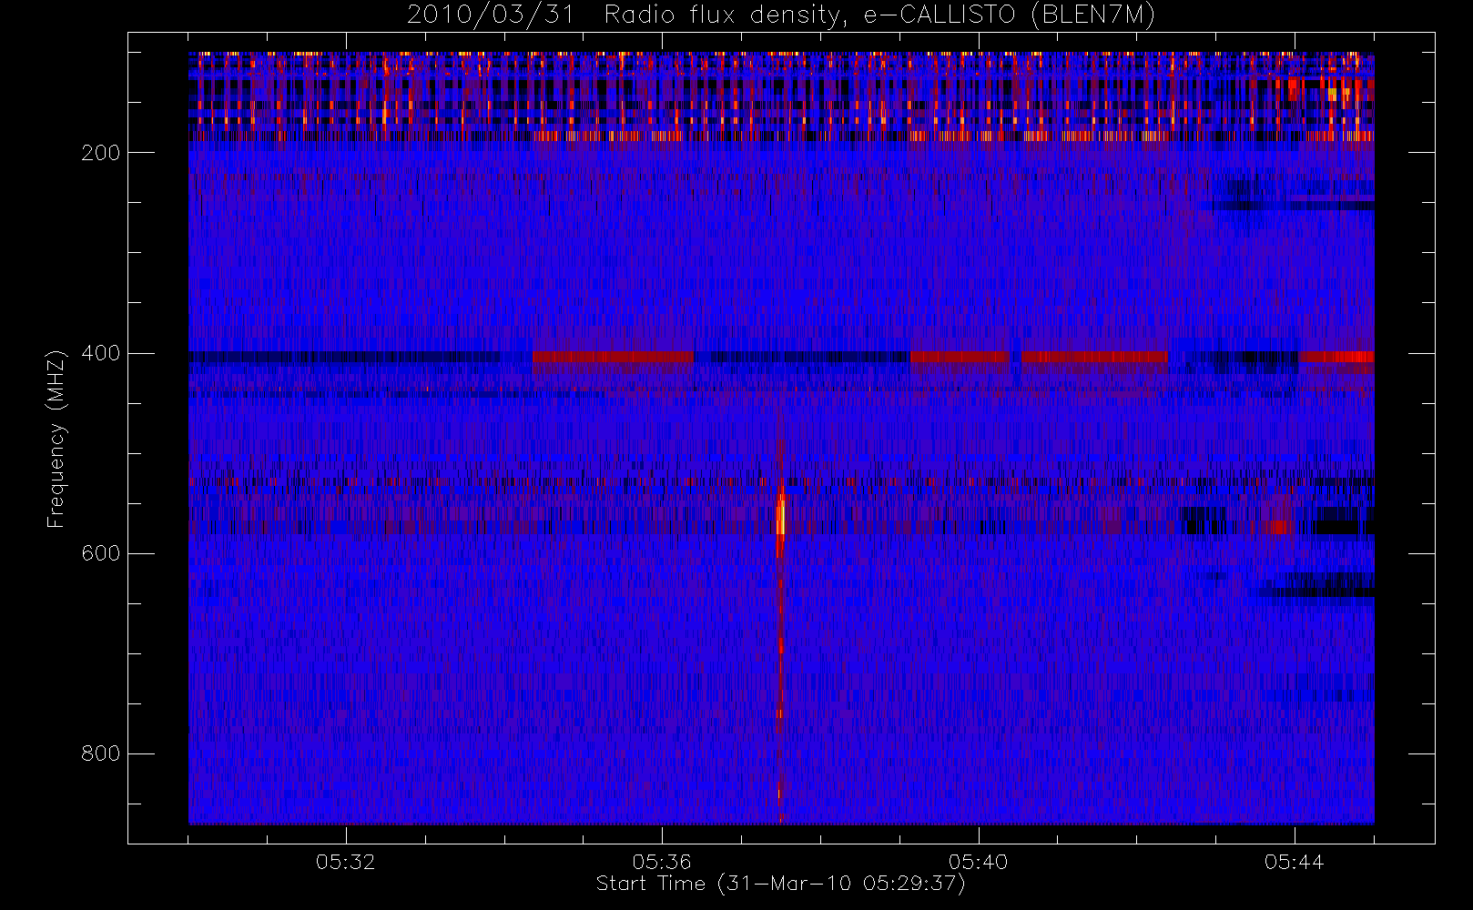Click the bright yellow burst near 570 MHz

click(x=780, y=516)
